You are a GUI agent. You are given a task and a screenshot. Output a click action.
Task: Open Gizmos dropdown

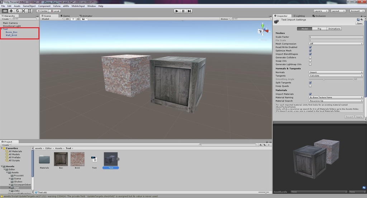225,19
